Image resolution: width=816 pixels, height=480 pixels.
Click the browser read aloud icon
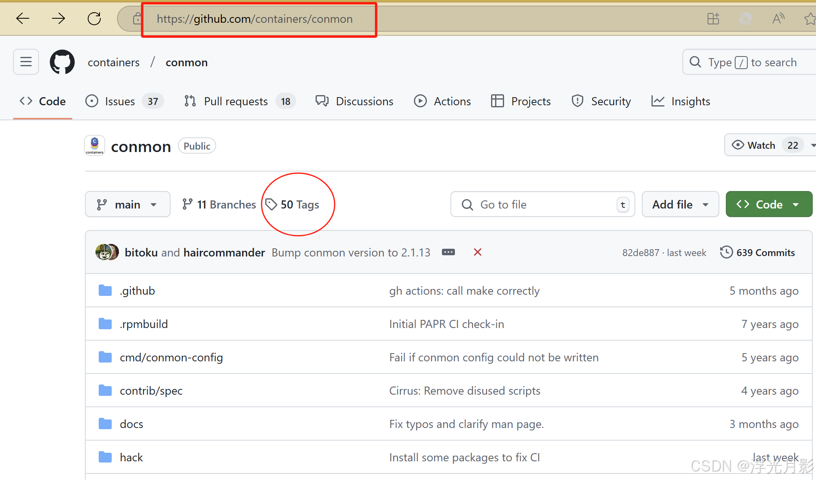point(778,19)
